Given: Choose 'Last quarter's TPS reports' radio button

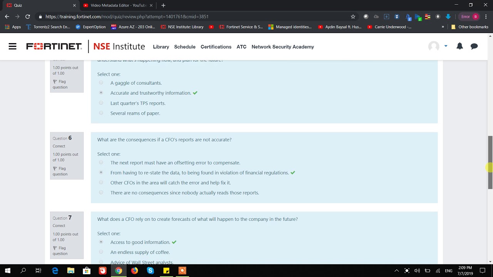Looking at the screenshot, I should coord(101,103).
